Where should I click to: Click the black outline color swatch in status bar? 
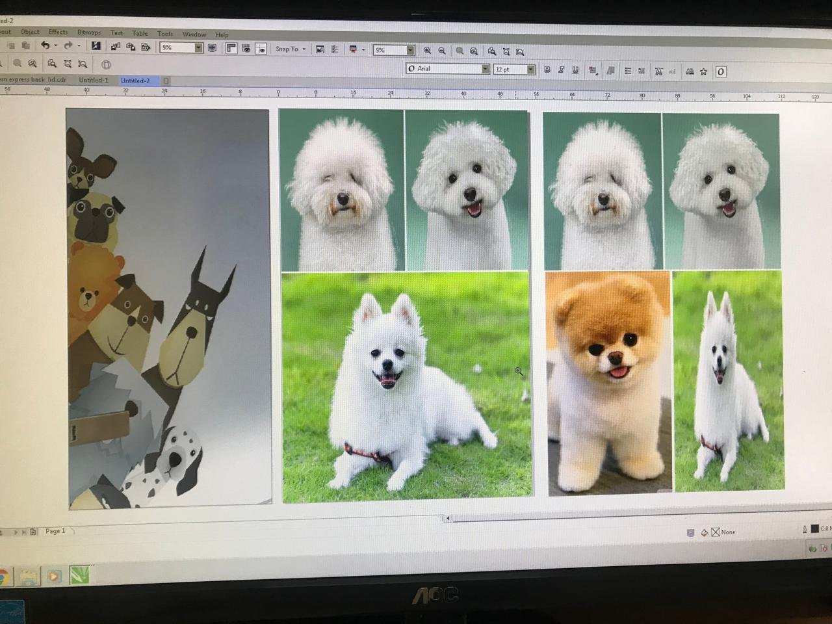pos(814,529)
